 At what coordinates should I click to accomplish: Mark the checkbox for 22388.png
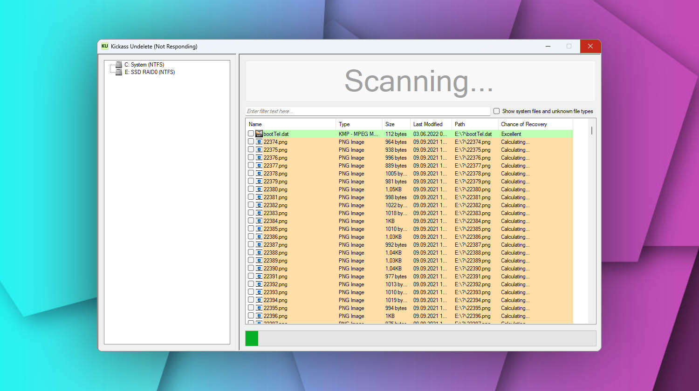coord(251,252)
